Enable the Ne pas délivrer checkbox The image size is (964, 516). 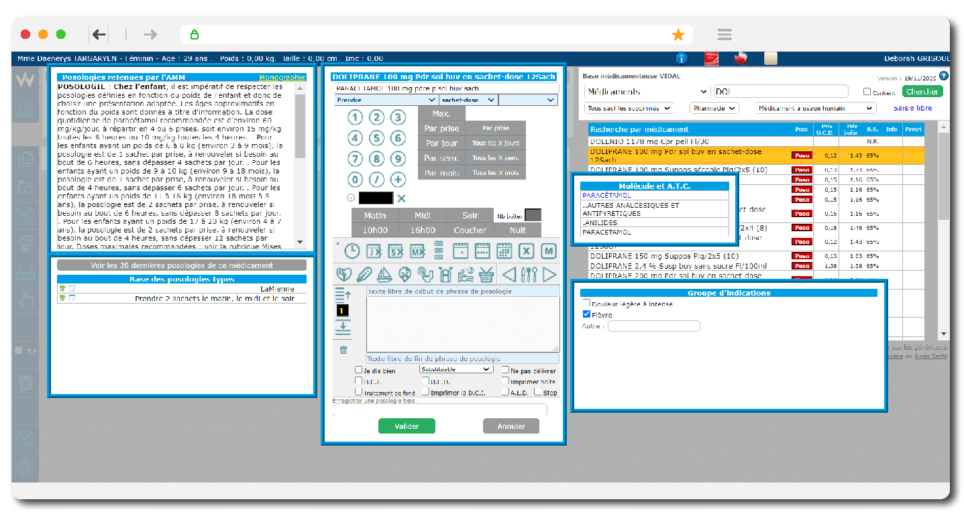(x=505, y=370)
